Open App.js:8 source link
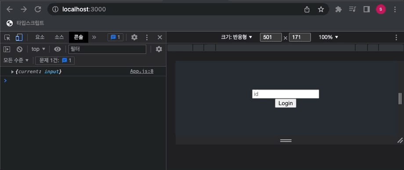 tap(142, 71)
